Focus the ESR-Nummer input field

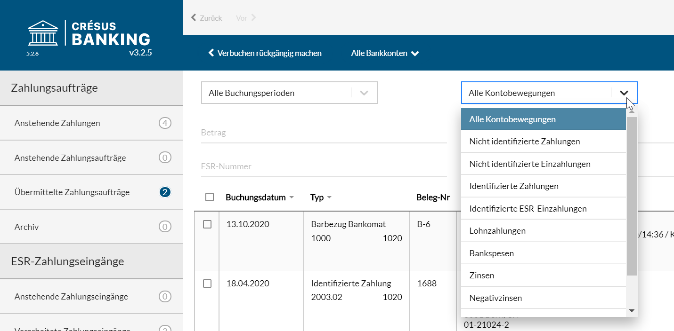[324, 166]
